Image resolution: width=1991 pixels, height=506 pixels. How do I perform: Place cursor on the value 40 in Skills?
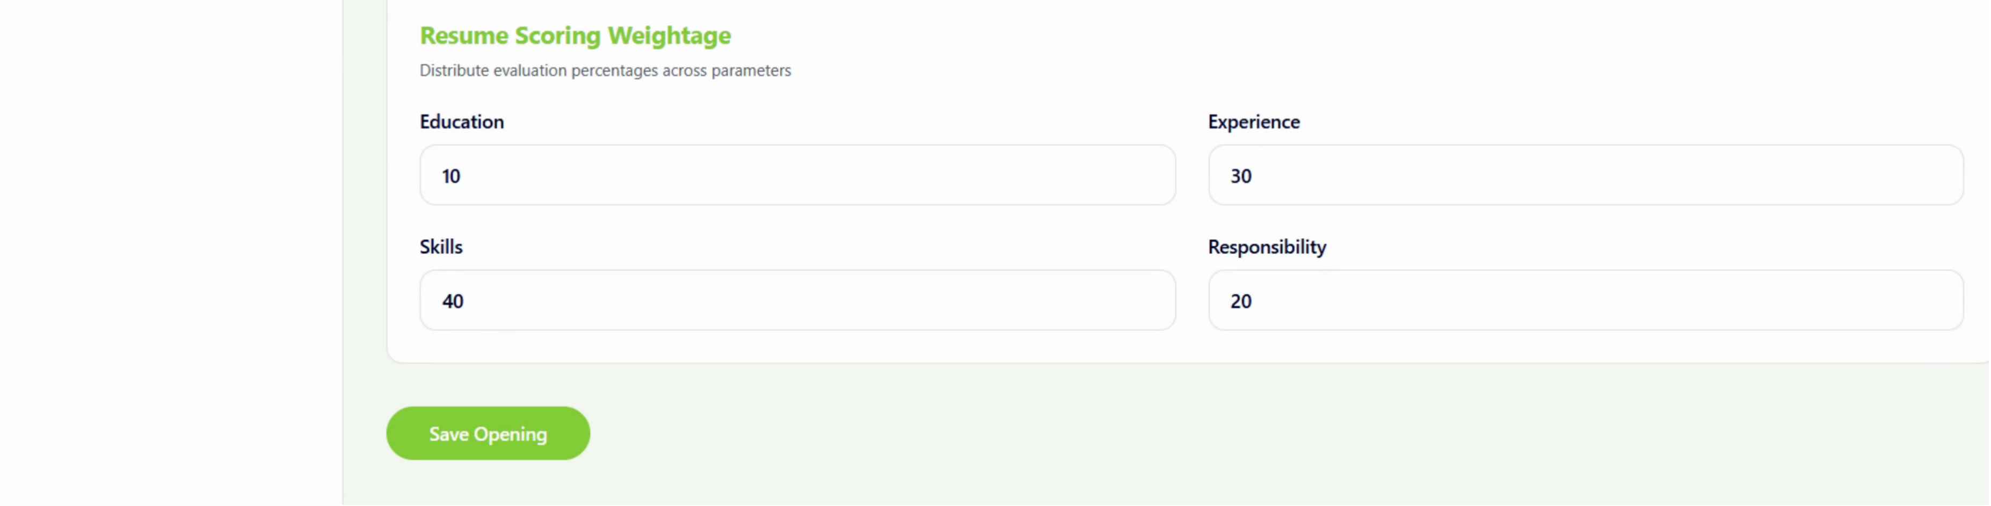[452, 302]
